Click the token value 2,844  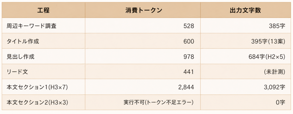pyautogui.click(x=186, y=87)
